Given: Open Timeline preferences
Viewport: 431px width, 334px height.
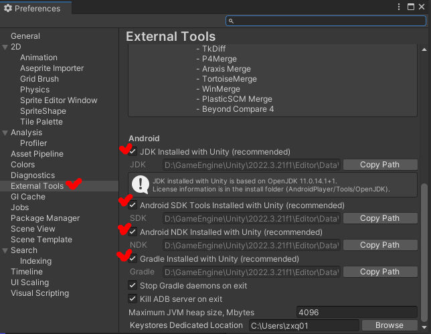Looking at the screenshot, I should click(27, 272).
